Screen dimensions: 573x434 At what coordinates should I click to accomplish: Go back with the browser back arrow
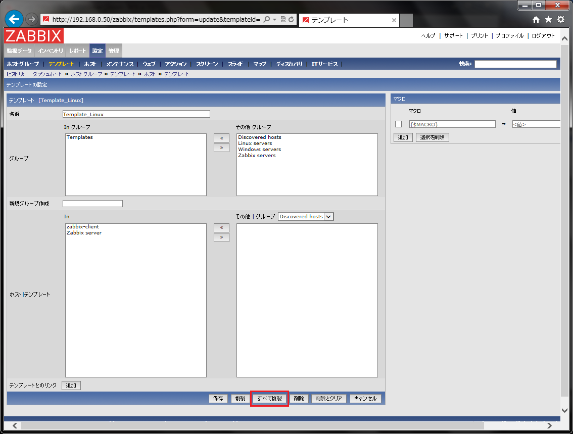[14, 19]
